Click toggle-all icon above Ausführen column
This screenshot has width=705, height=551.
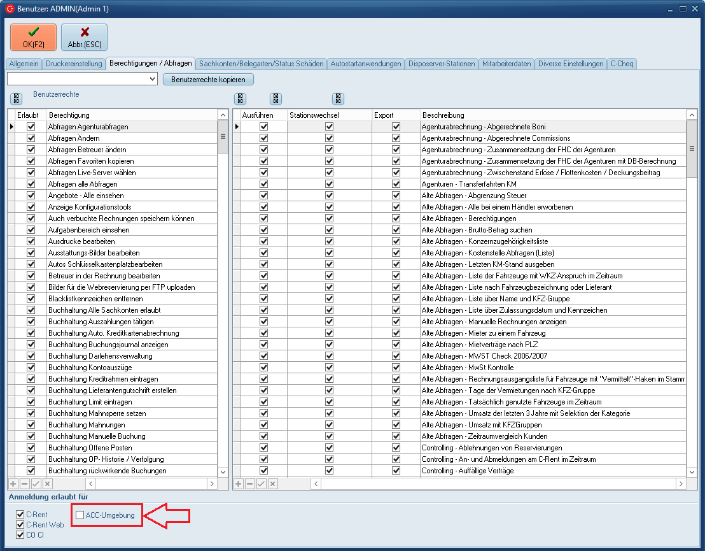240,99
